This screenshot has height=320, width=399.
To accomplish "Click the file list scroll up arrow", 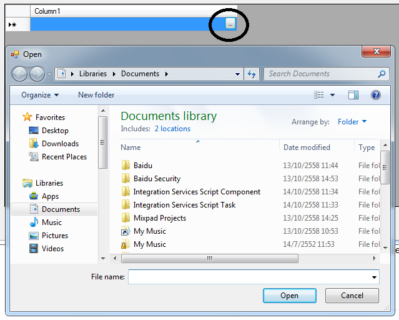I will click(385, 145).
